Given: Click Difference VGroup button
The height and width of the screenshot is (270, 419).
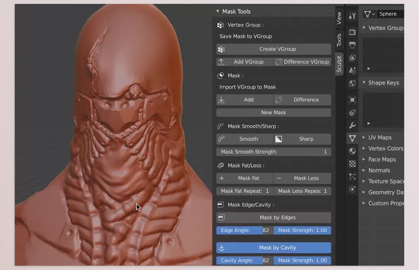Looking at the screenshot, I should [302, 62].
